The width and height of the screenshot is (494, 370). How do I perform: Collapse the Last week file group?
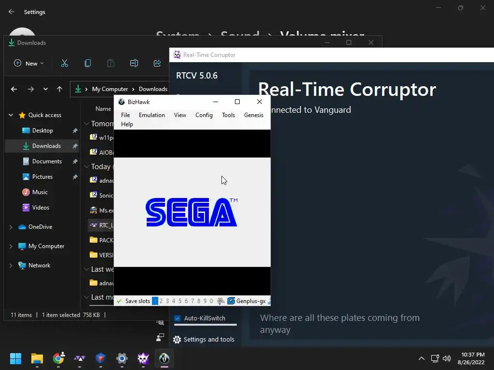[86, 269]
